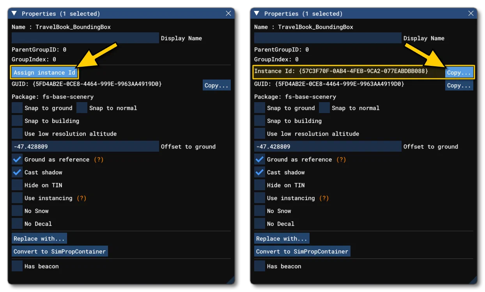Click Replace with... in right panel
The width and height of the screenshot is (485, 292).
pos(282,239)
